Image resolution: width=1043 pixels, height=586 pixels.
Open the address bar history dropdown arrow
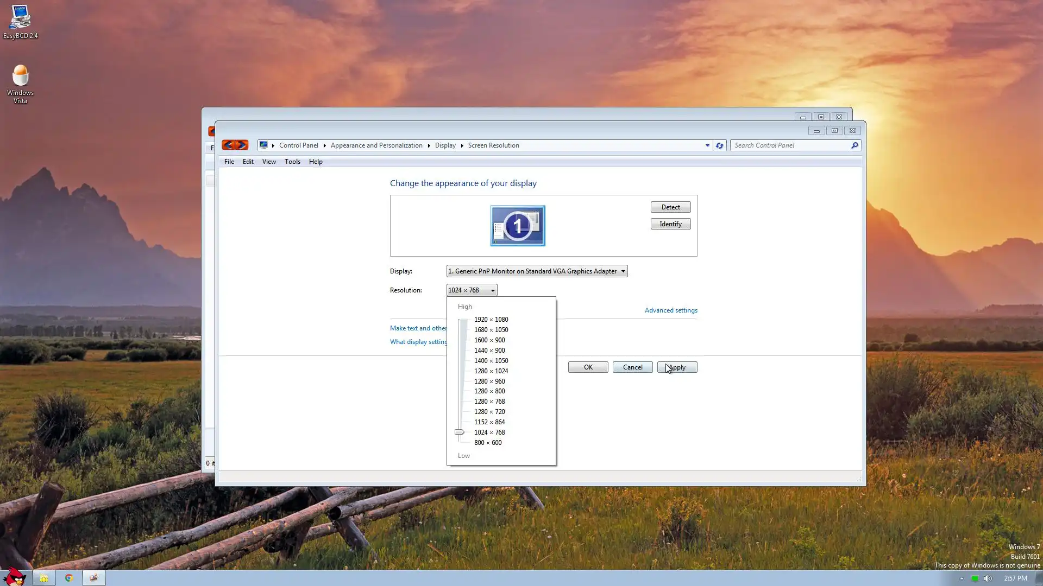pos(707,145)
